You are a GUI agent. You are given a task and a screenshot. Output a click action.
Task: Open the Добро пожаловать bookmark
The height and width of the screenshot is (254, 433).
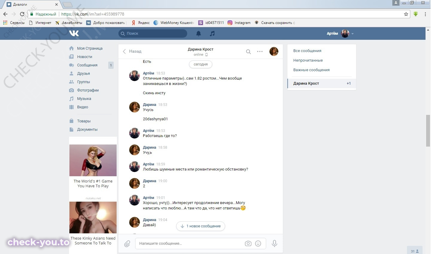coord(106,23)
